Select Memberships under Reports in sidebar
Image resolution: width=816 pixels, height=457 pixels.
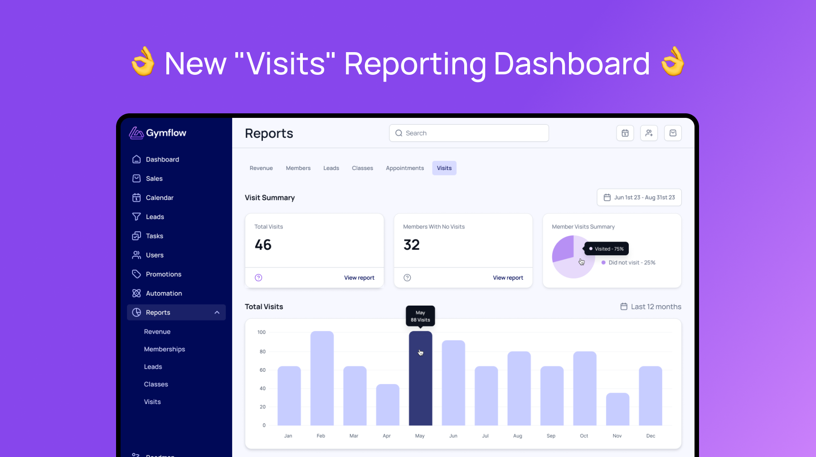(x=165, y=349)
